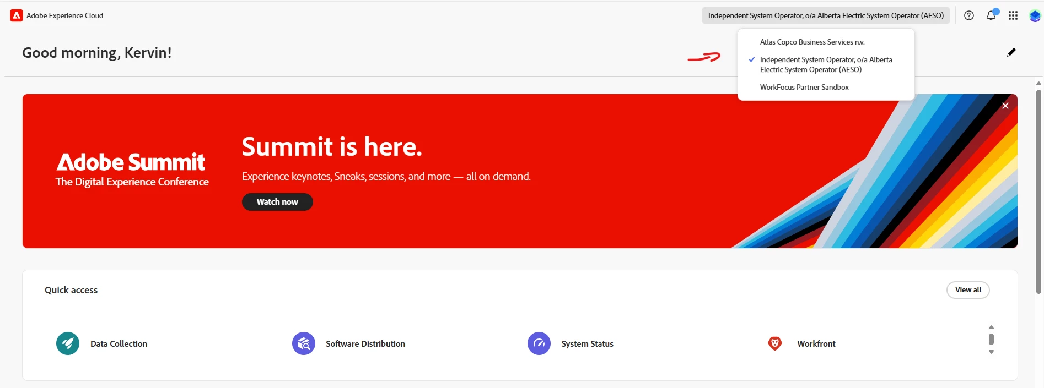The image size is (1044, 388).
Task: Click the pencil edit icon
Action: (1011, 52)
